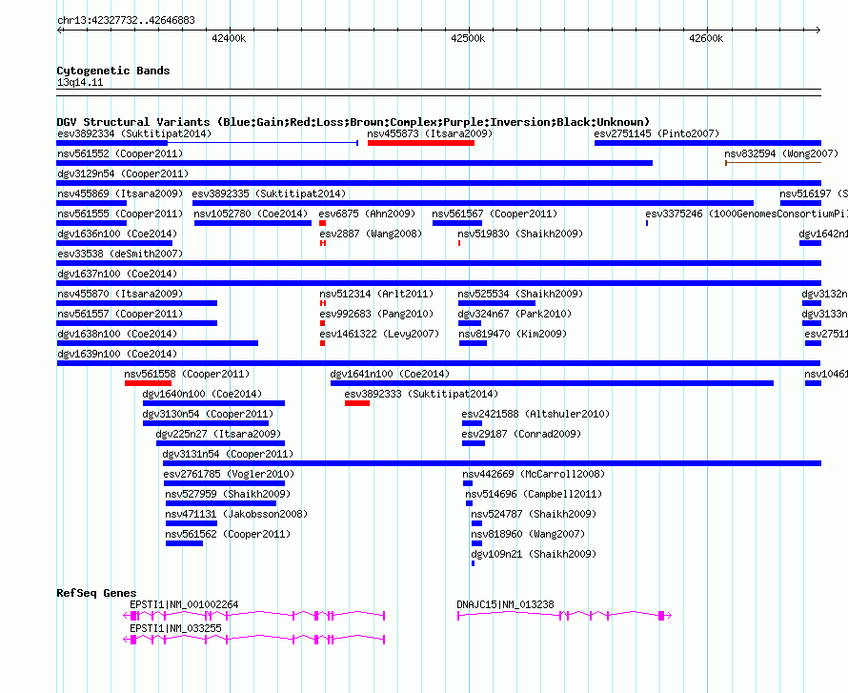
Task: Select nsv561562 (Cooper2011) label
Action: pos(228,534)
